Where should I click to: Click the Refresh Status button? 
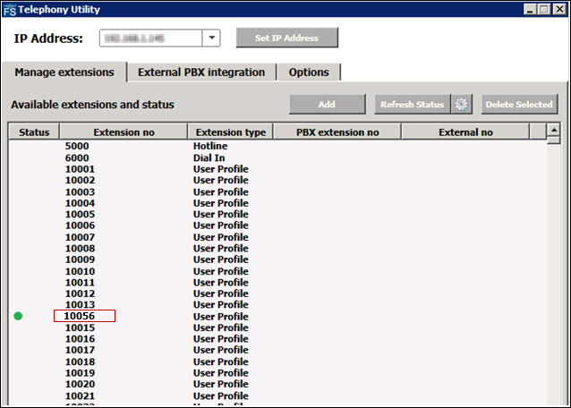click(x=412, y=105)
